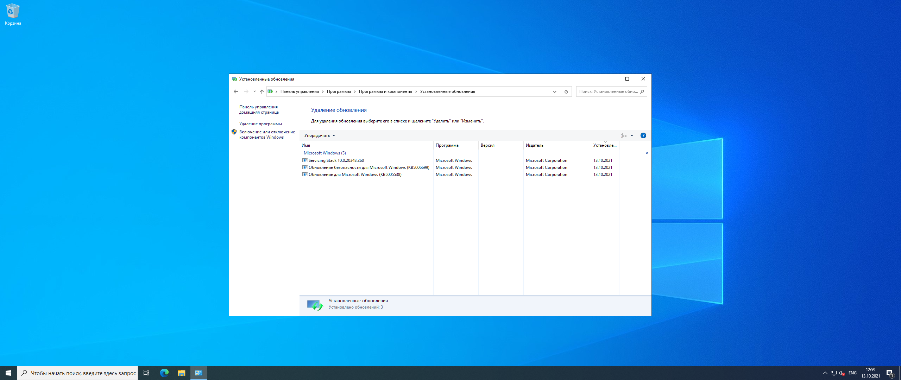Click the installed updates icon in details pane
Viewport: 901px width, 380px height.
(x=315, y=305)
